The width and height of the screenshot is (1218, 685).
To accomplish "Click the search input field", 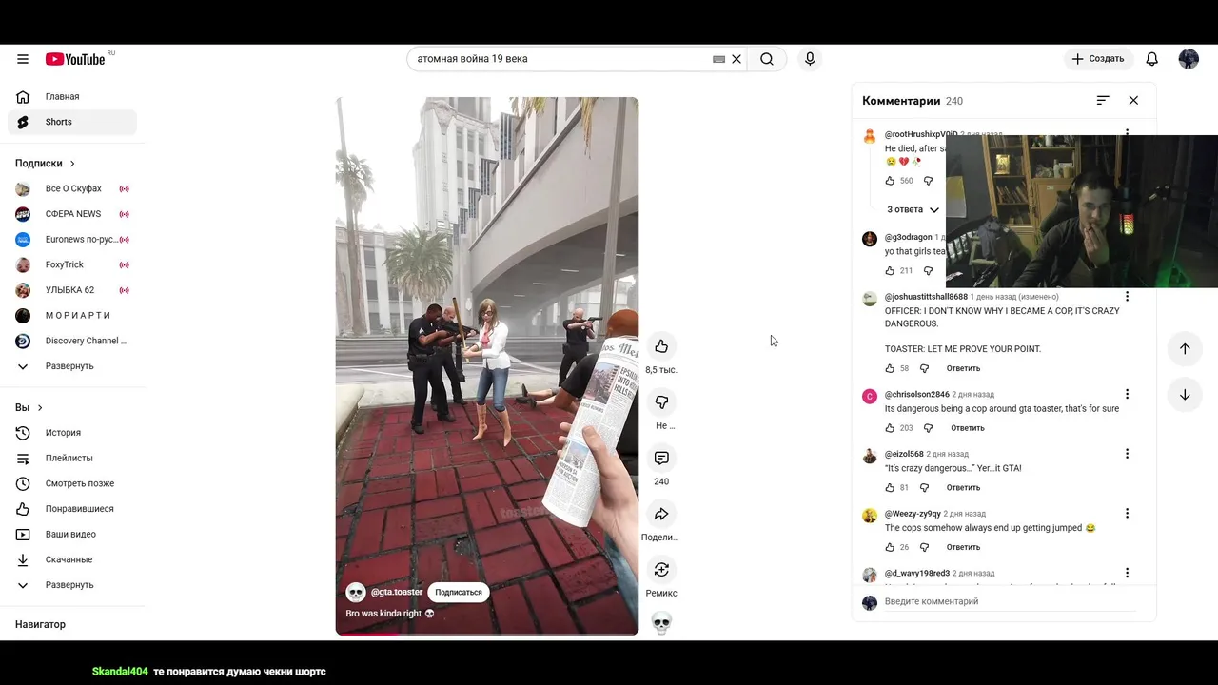I will point(561,59).
